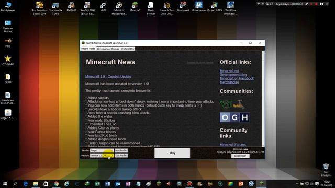The image size is (335, 188).
Task: Open the Minecraft 1.9 Combat Update link
Action: tap(108, 77)
